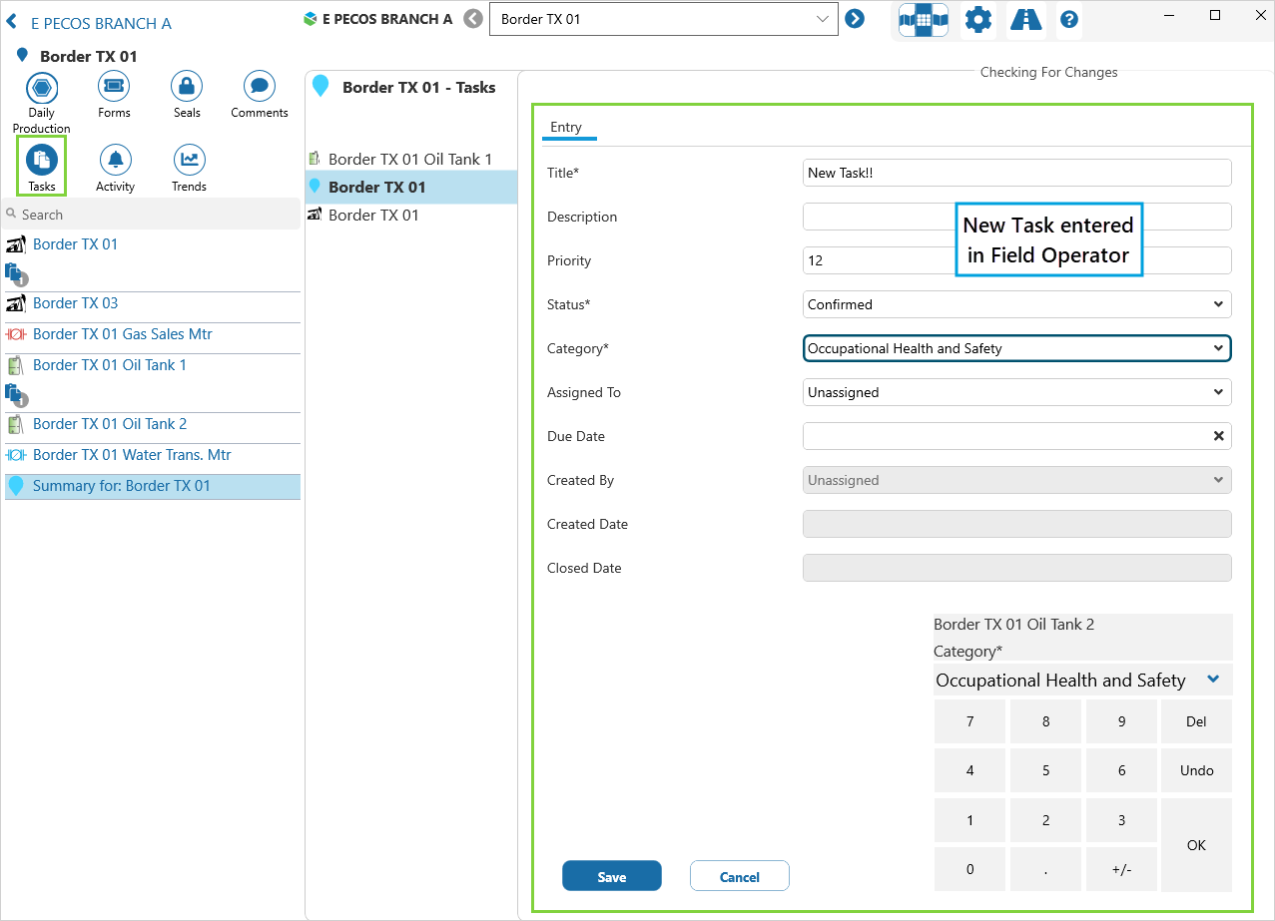This screenshot has height=921, width=1275.
Task: Switch to the Entry tab
Action: click(x=566, y=127)
